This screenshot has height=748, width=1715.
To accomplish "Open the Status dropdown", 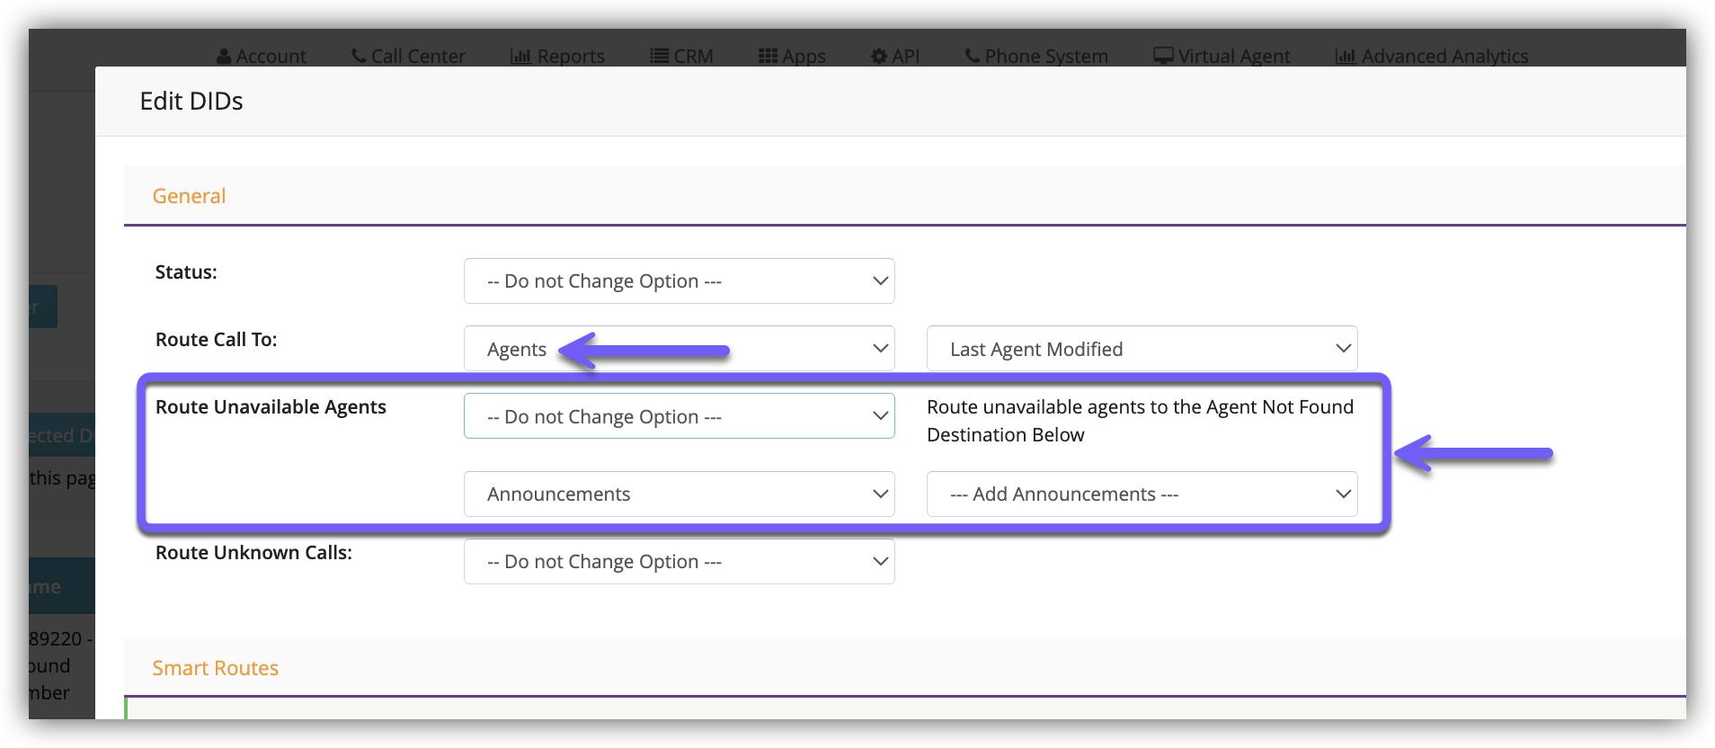I will click(679, 281).
